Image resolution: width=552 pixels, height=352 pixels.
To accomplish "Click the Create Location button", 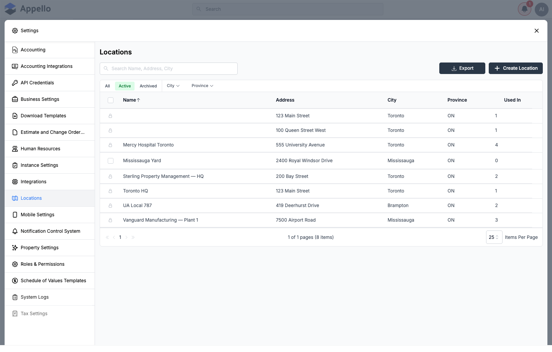I will point(516,68).
